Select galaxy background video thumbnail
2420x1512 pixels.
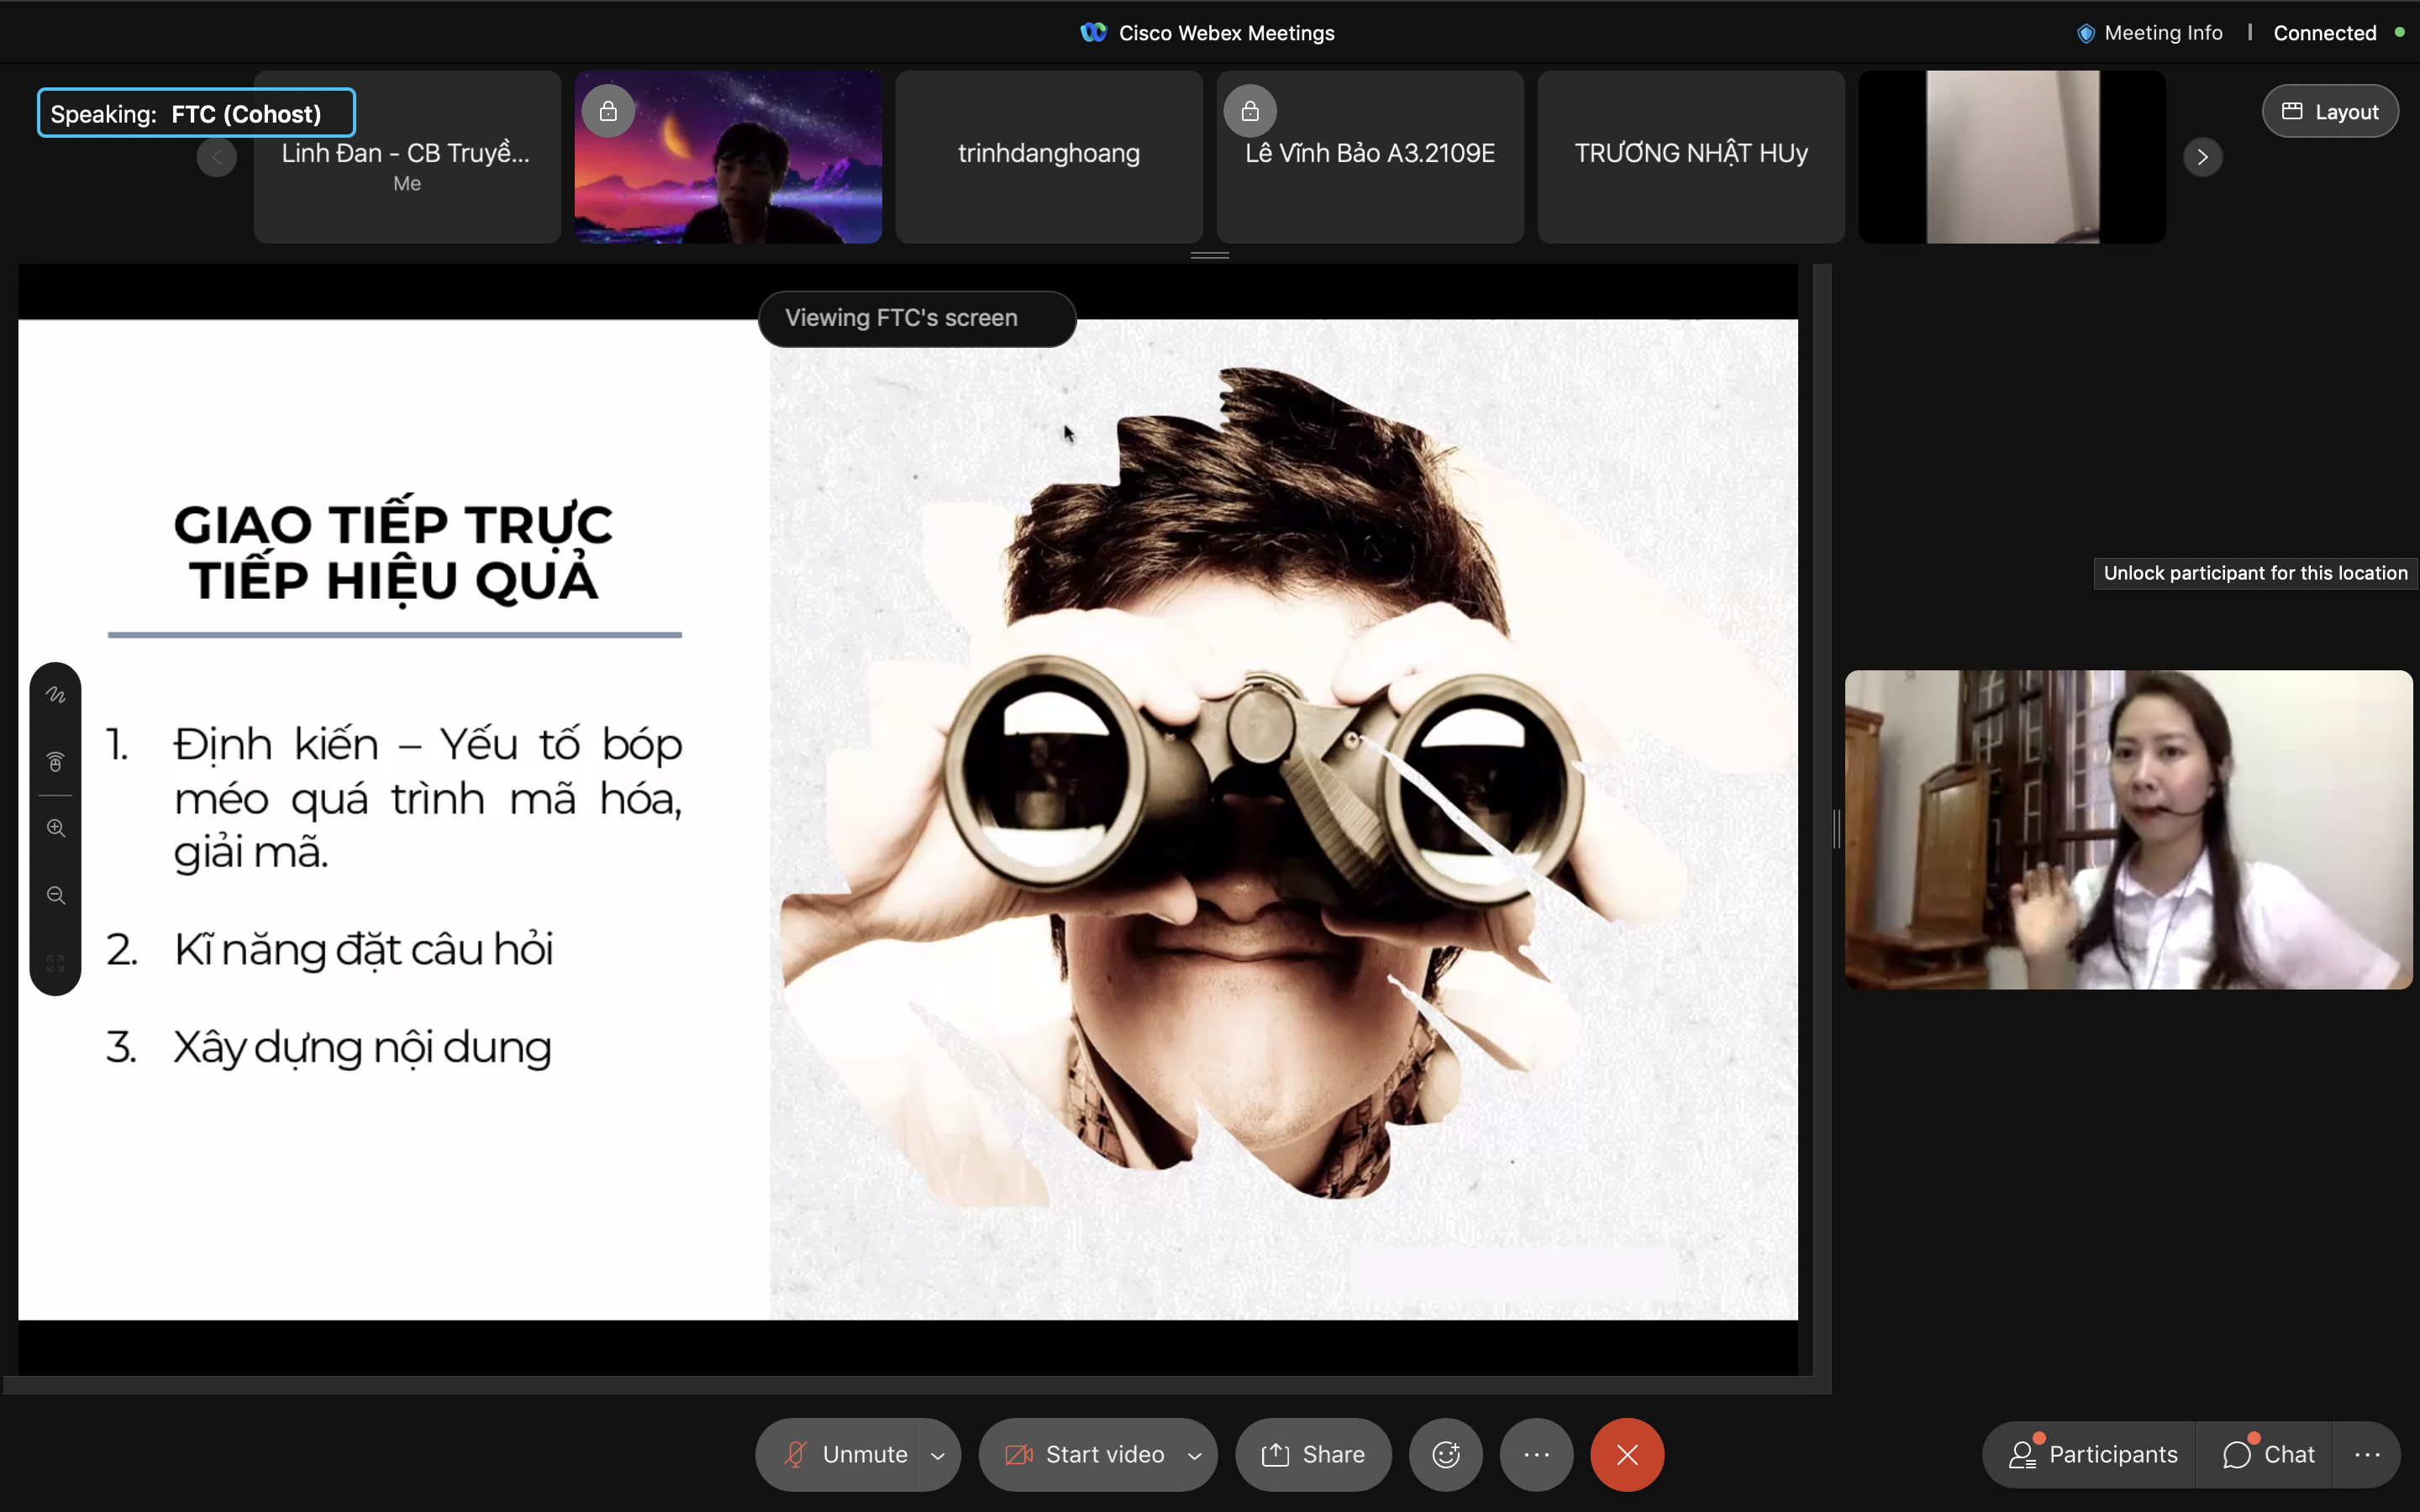pyautogui.click(x=728, y=157)
